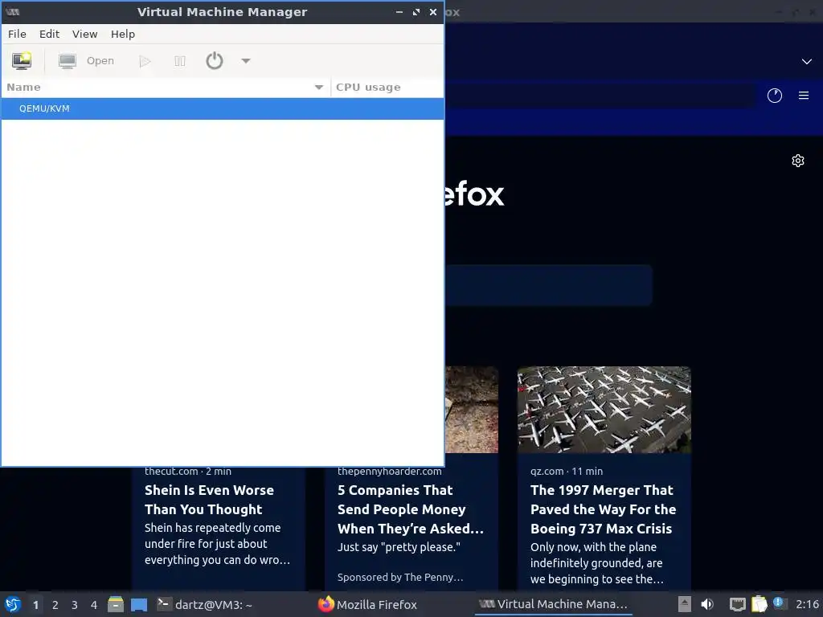Open the File menu
Screen dimensions: 823x617
[x=17, y=34]
